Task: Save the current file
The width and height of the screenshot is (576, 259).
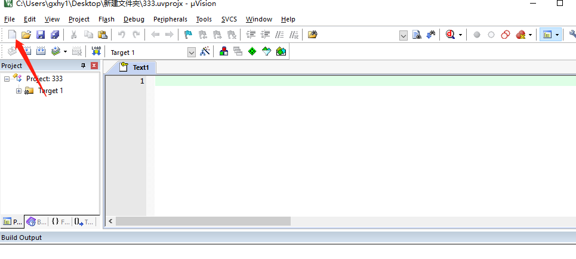Action: coord(41,35)
